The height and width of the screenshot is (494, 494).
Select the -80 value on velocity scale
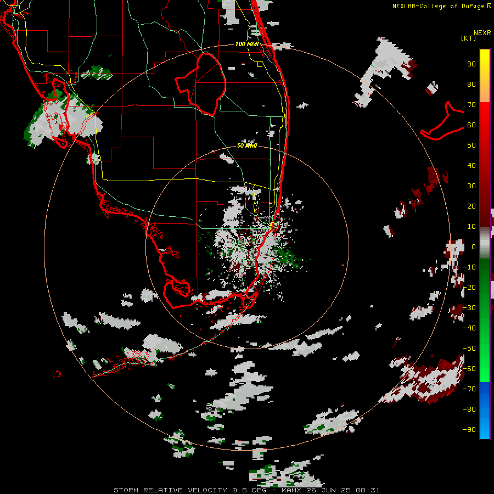tap(469, 409)
